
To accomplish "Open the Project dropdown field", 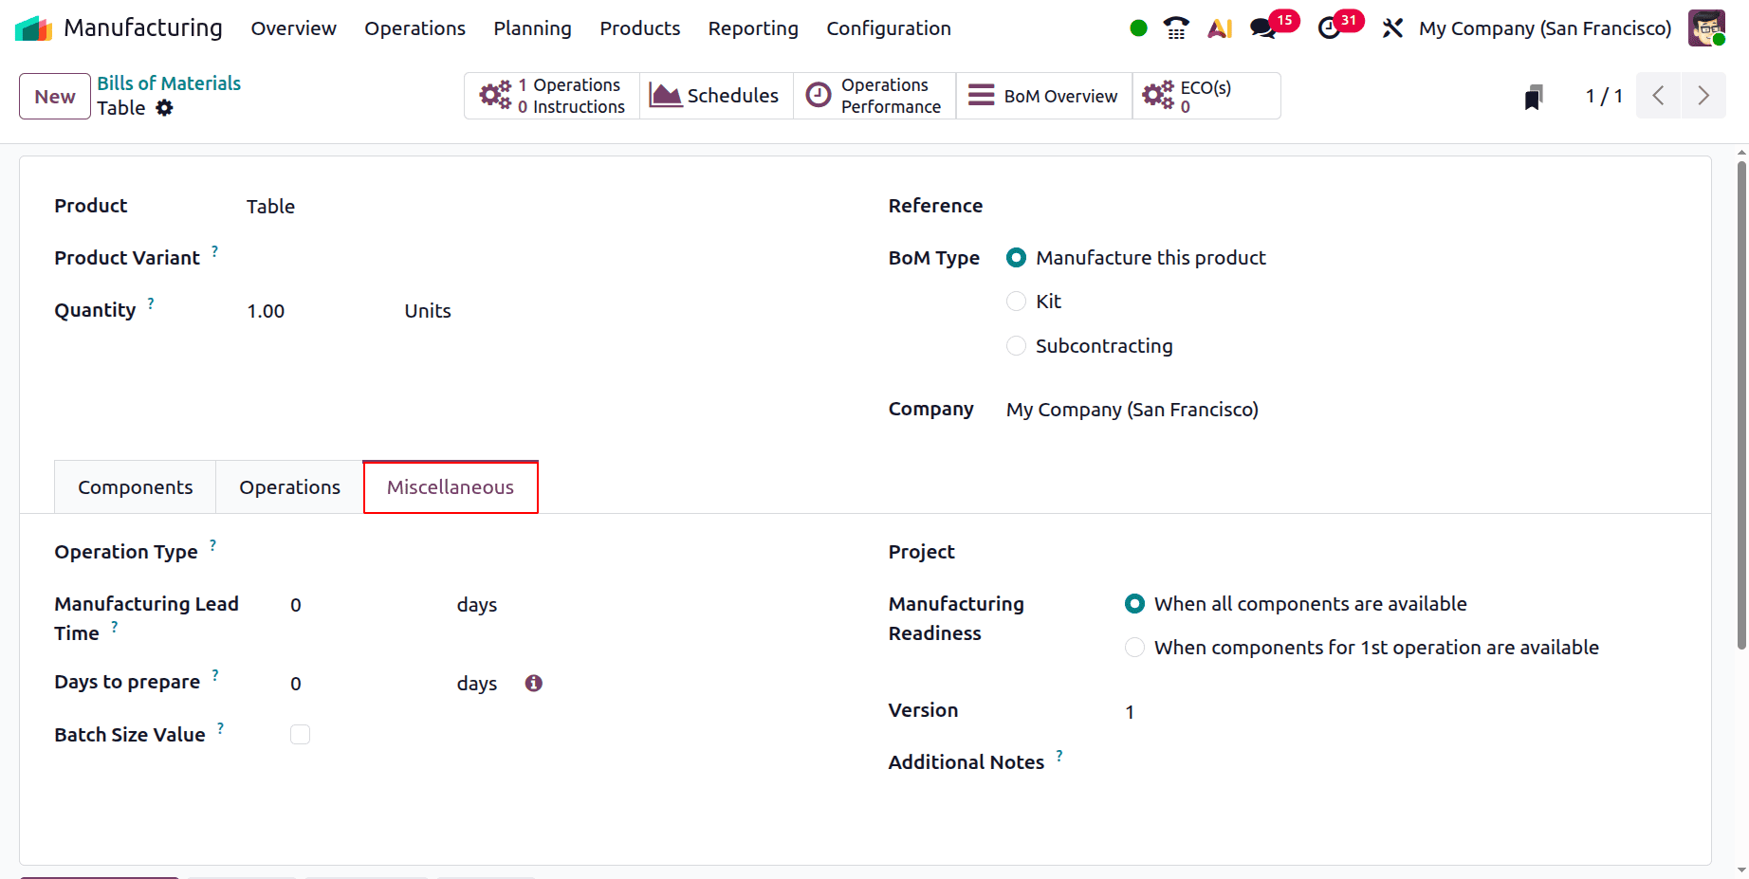I will point(1399,552).
